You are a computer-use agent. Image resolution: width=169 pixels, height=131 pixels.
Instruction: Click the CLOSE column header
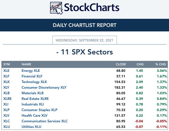pyautogui.click(x=121, y=64)
